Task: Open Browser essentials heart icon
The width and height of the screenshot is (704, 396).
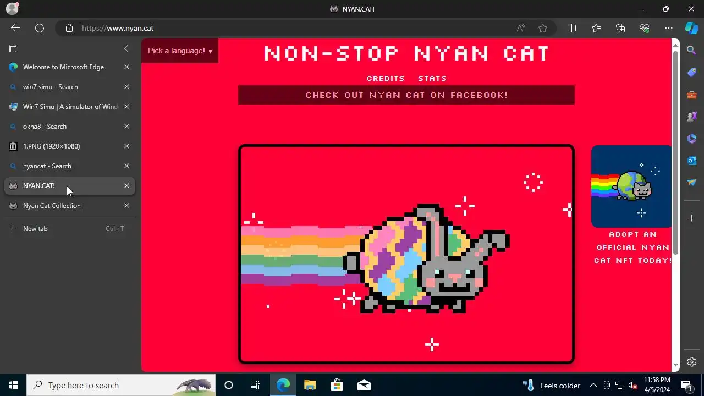Action: tap(645, 28)
